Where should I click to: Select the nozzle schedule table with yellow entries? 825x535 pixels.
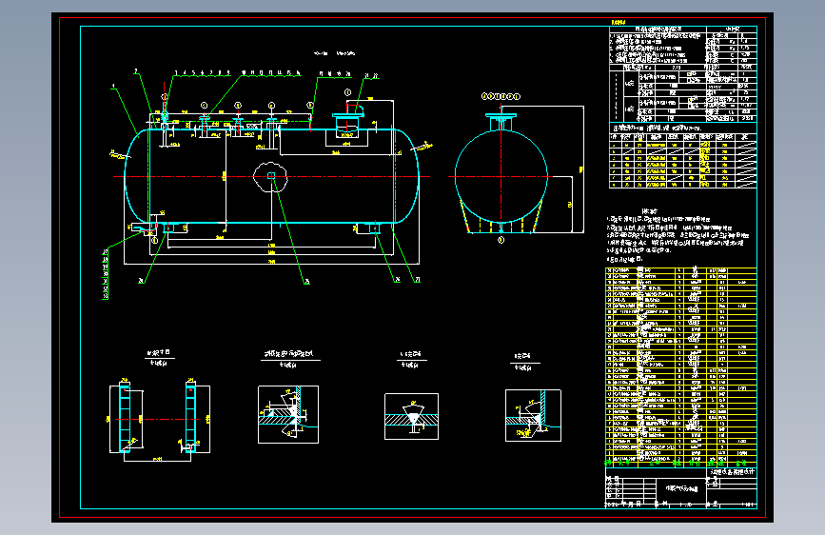683,161
